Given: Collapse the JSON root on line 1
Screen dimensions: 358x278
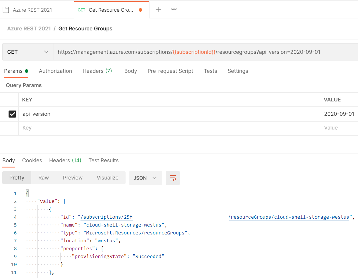Looking at the screenshot, I should (x=27, y=193).
